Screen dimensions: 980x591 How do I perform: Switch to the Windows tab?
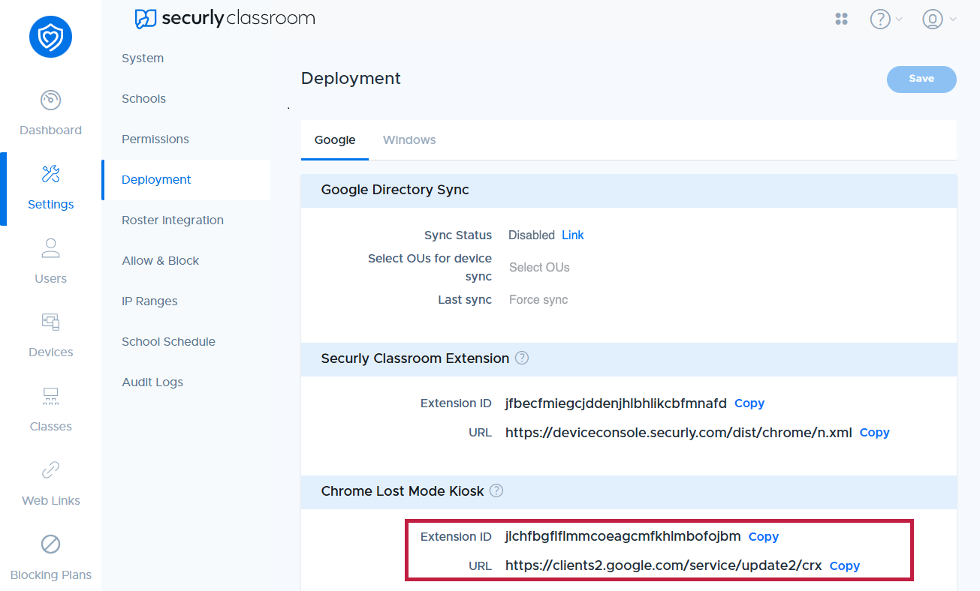click(x=409, y=140)
